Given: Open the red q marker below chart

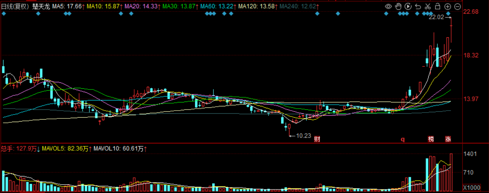Looking at the screenshot, I should click(402, 139).
